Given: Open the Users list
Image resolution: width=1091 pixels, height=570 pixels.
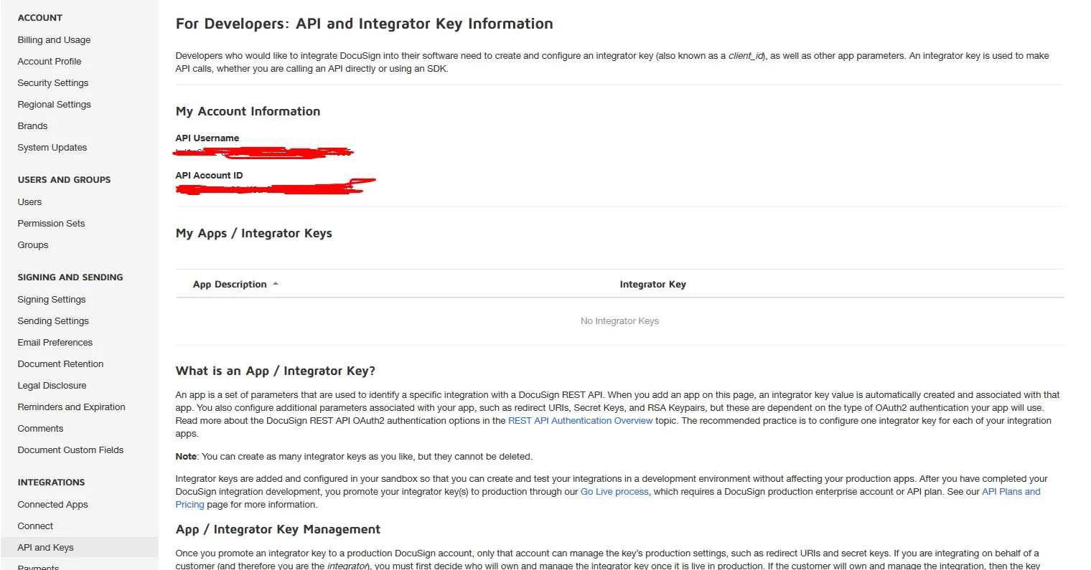Looking at the screenshot, I should [29, 202].
